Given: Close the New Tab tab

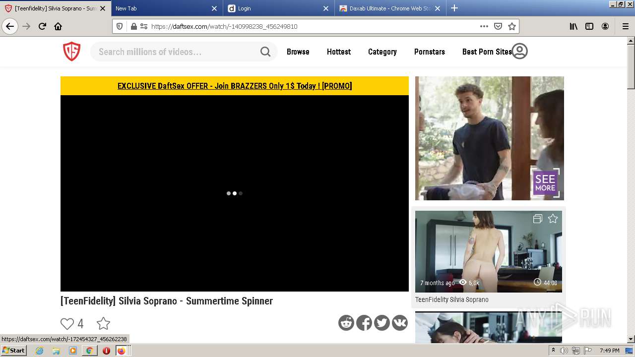Looking at the screenshot, I should pyautogui.click(x=214, y=8).
